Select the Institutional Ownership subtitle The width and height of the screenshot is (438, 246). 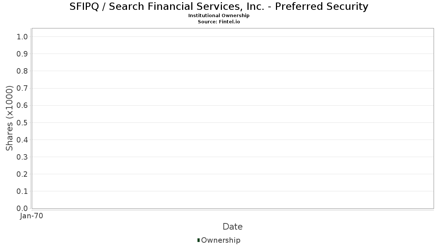[x=219, y=16]
